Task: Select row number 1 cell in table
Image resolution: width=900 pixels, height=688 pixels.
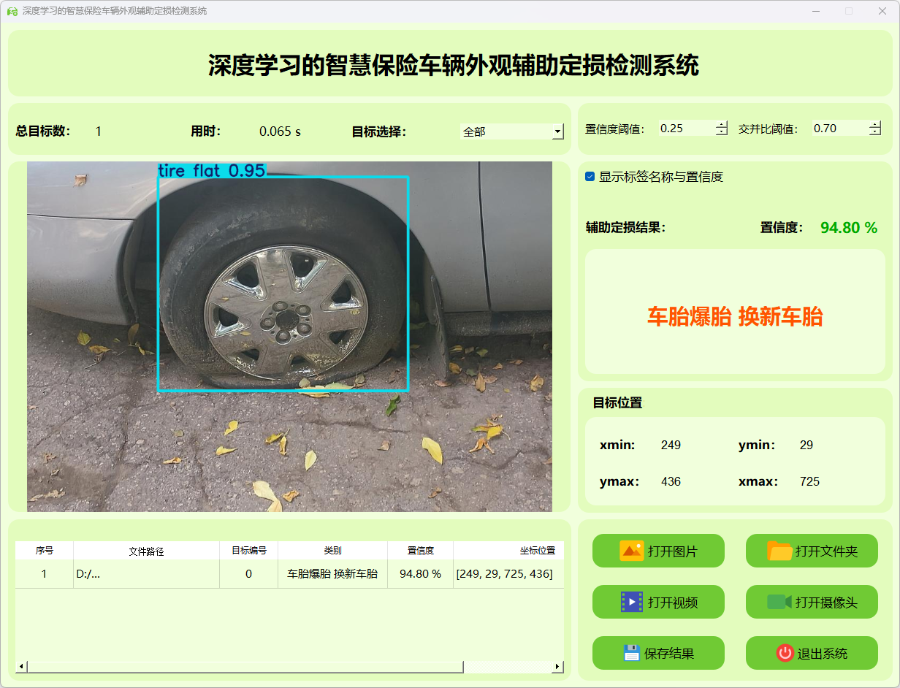Action: 45,574
